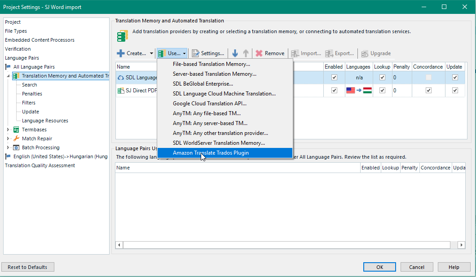Open the Use dropdown arrow
This screenshot has height=277, width=476.
click(184, 53)
